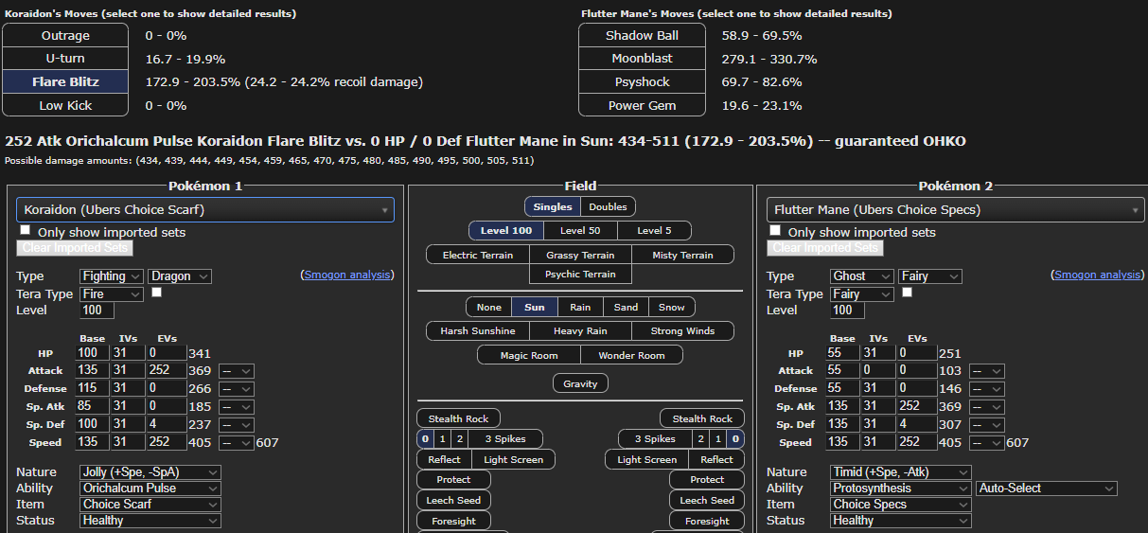Screen dimensions: 1148x533
Task: Toggle Reflect on Koraidon's side
Action: pyautogui.click(x=445, y=459)
